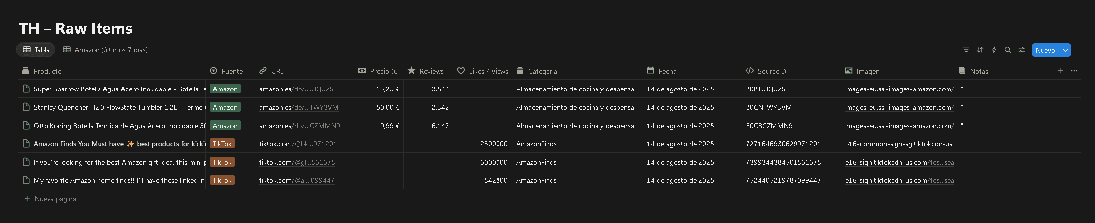Viewport: 1095px width, 223px height.
Task: Click the Amazon tag in first row
Action: (225, 89)
